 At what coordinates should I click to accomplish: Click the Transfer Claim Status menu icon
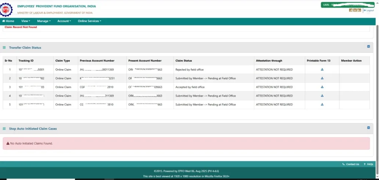tap(4, 48)
